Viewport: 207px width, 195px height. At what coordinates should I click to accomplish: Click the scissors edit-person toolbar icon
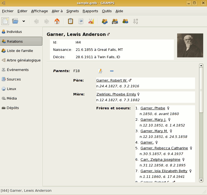[x=91, y=21]
